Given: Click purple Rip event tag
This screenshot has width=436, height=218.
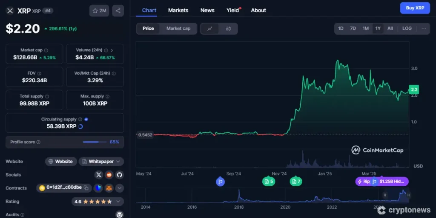Looking at the screenshot, I should (364, 182).
